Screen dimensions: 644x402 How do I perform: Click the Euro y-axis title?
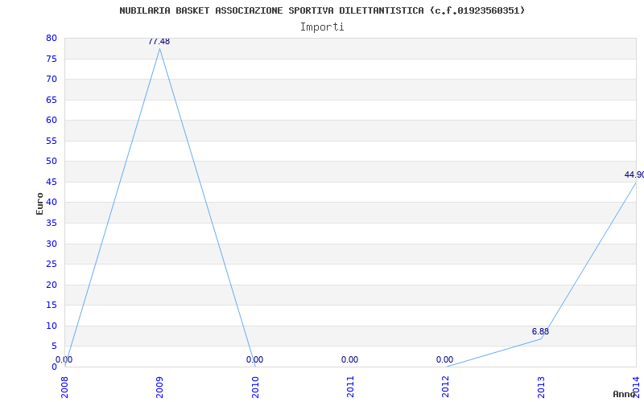pos(39,203)
